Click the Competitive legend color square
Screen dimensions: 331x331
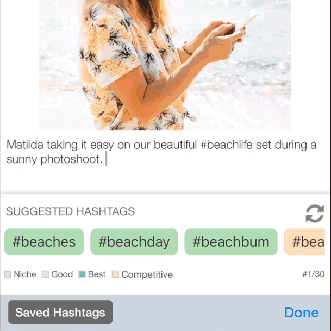(x=115, y=274)
